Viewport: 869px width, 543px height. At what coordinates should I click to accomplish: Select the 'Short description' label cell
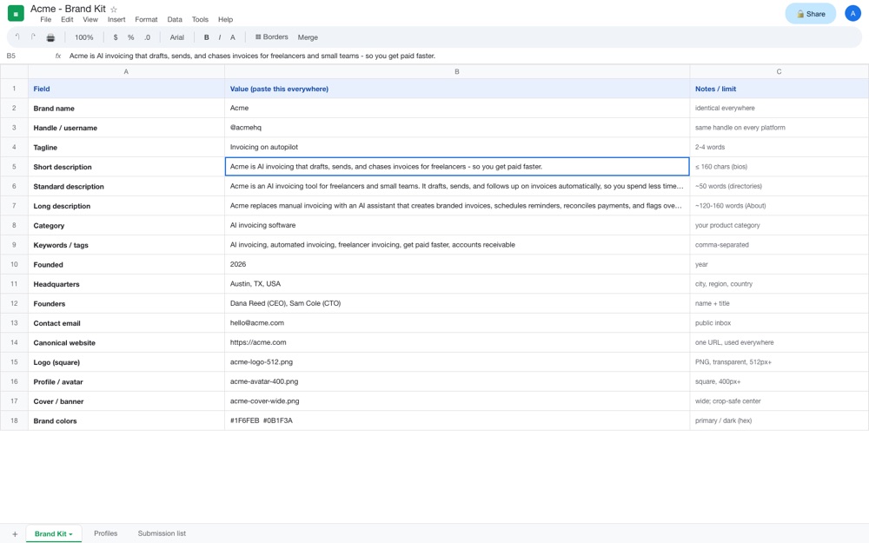point(126,167)
